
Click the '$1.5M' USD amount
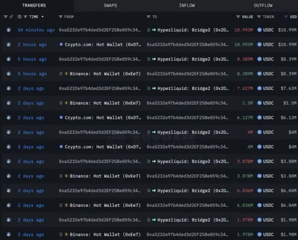290,103
